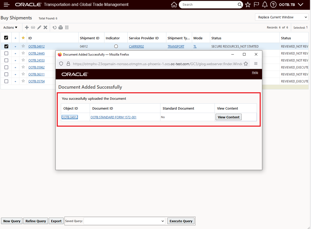This screenshot has height=229, width=311.
Task: Click the Refresh icon in toolbar
Action: [x=54, y=27]
